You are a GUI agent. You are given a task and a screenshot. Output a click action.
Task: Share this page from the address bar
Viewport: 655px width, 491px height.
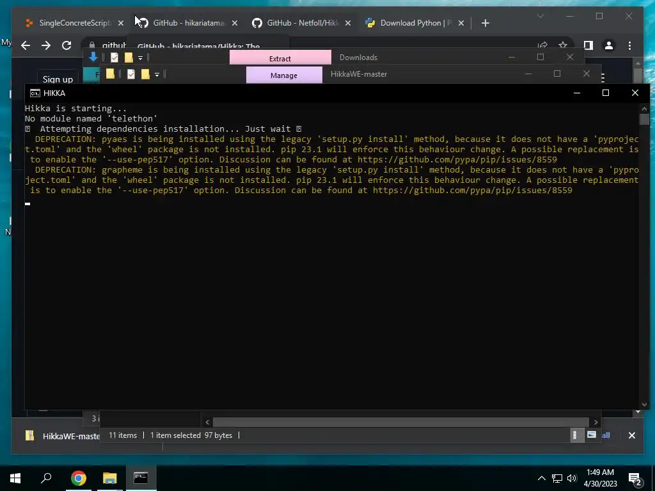coord(542,45)
